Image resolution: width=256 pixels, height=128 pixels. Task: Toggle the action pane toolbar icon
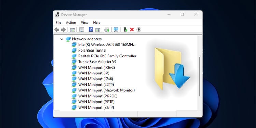click(98, 30)
